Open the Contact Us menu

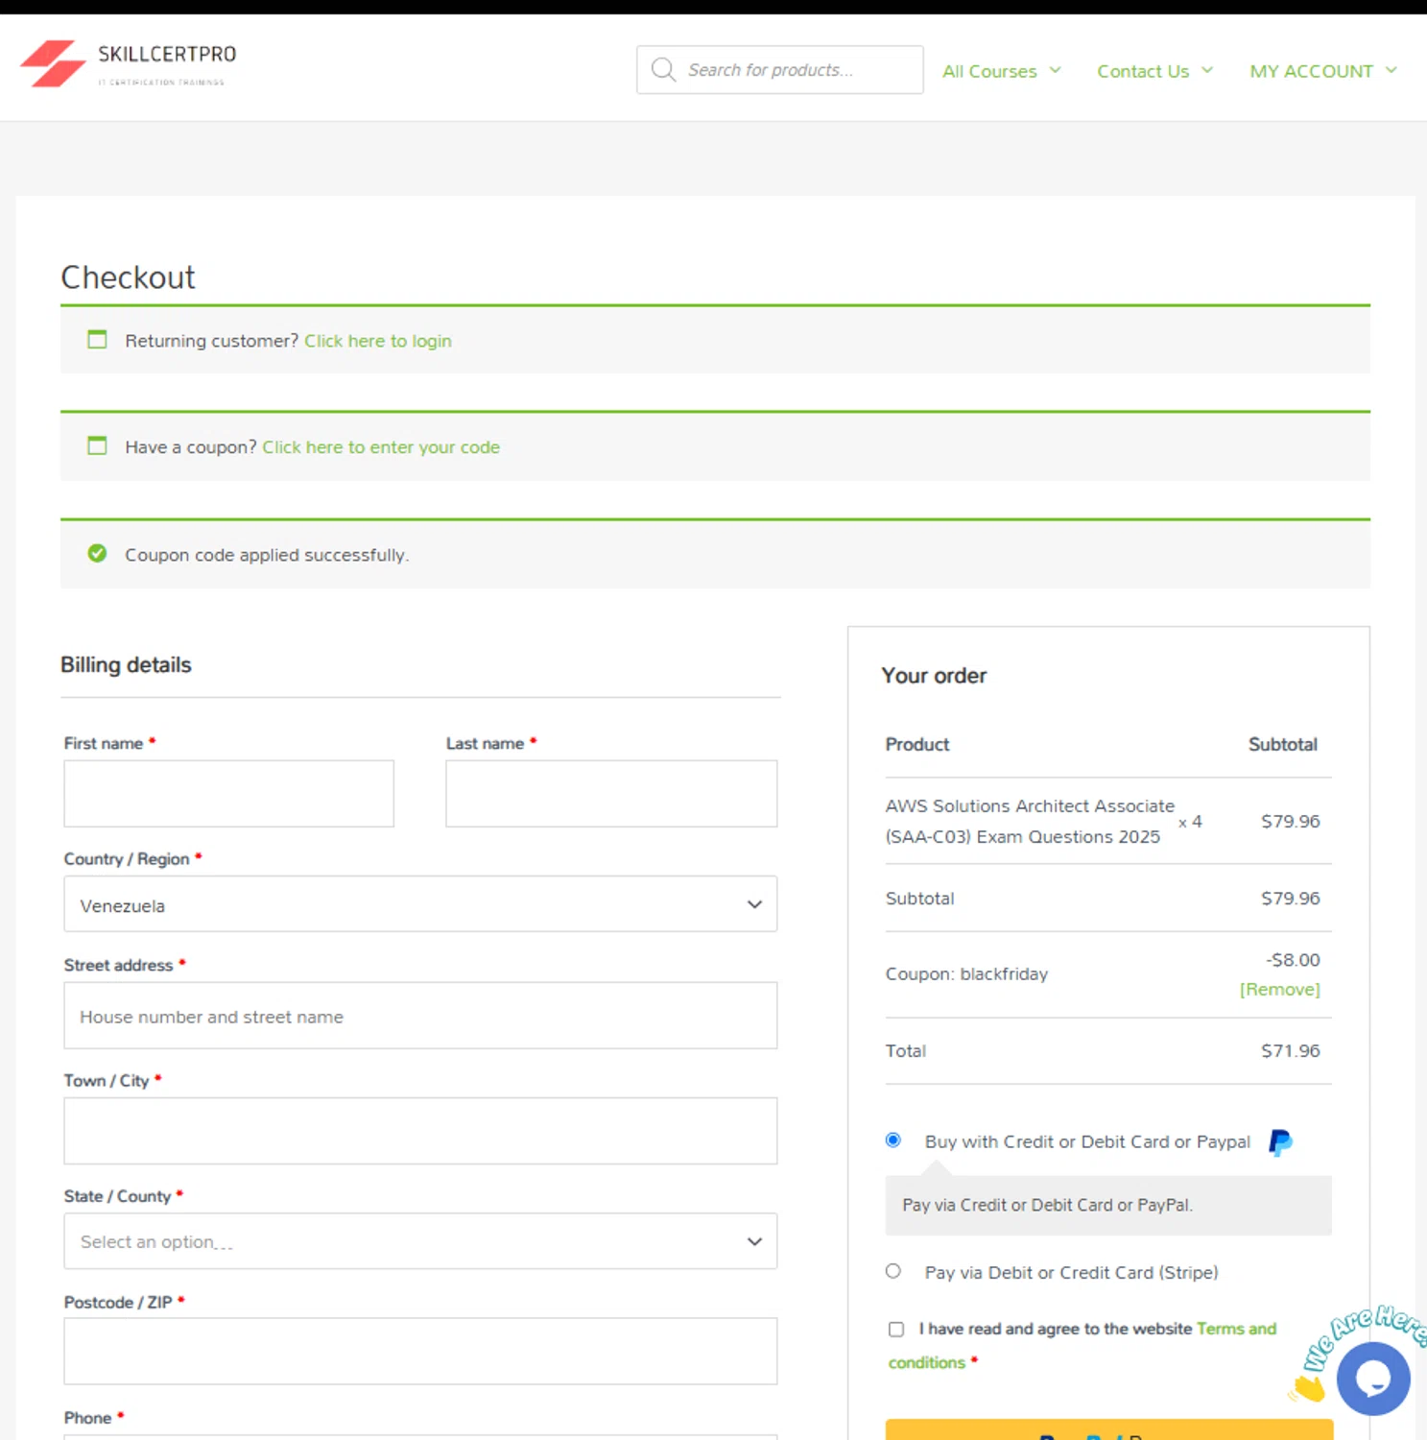[x=1143, y=71]
